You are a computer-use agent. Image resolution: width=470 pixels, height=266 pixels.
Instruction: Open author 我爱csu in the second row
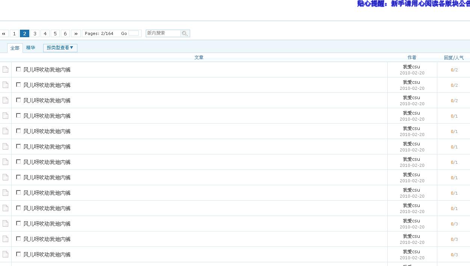point(411,82)
